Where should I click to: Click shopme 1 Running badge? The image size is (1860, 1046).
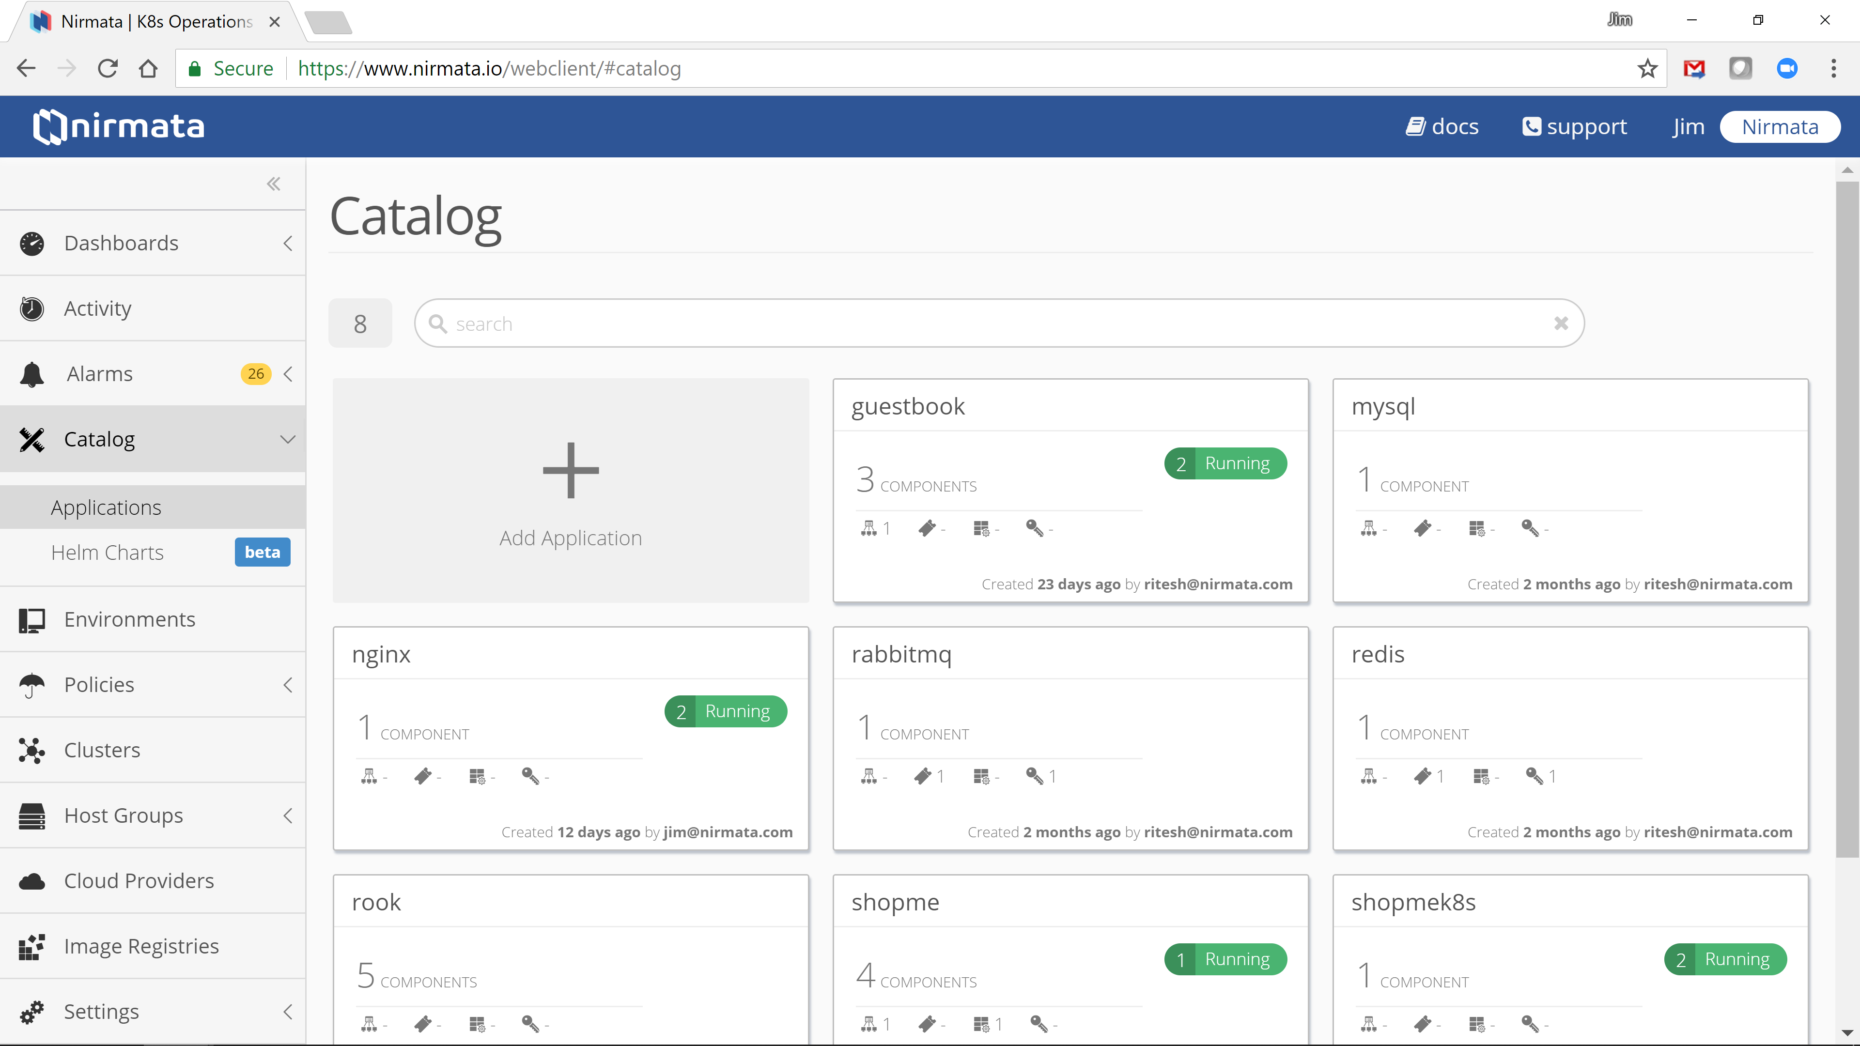(x=1225, y=959)
